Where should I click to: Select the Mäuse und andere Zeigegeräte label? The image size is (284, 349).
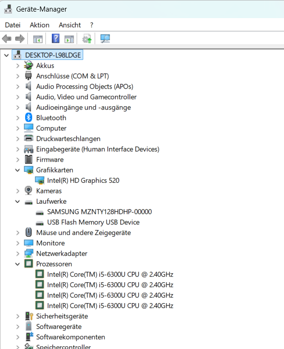(x=84, y=233)
